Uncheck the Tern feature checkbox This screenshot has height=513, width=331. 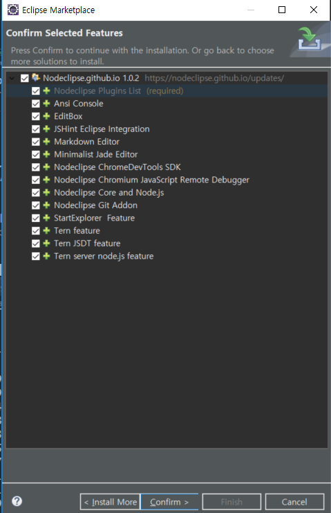(x=36, y=231)
